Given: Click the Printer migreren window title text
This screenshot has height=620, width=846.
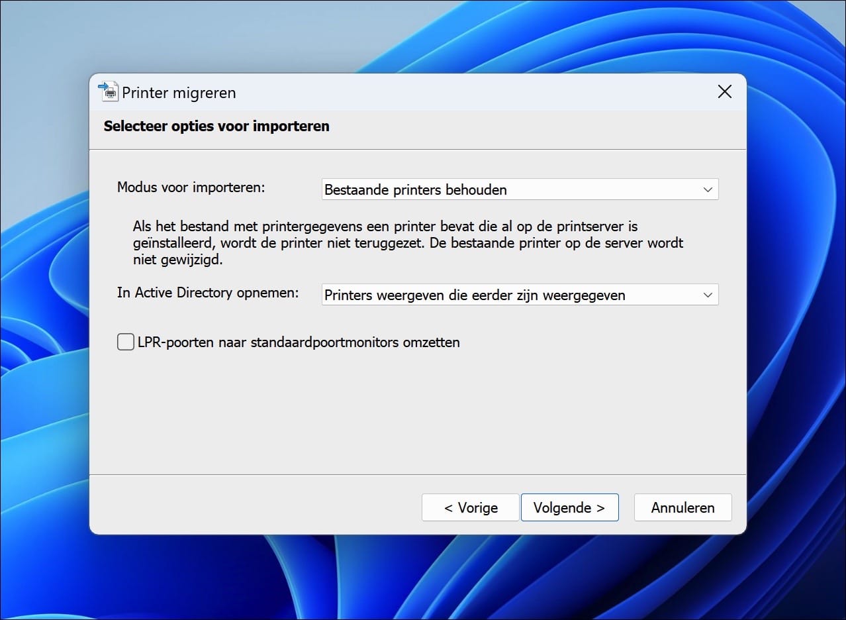Looking at the screenshot, I should 178,93.
